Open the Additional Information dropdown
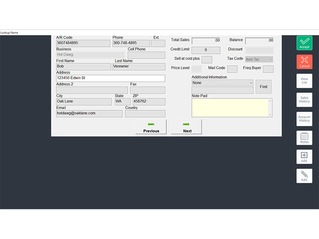319x239 pixels. [251, 83]
